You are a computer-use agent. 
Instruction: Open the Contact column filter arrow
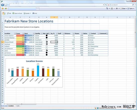tap(98, 33)
